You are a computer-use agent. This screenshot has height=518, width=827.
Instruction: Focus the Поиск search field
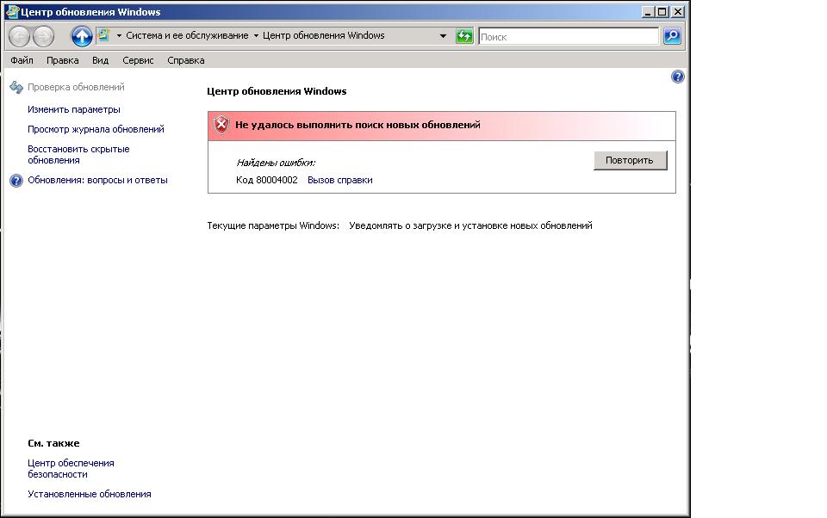point(569,36)
